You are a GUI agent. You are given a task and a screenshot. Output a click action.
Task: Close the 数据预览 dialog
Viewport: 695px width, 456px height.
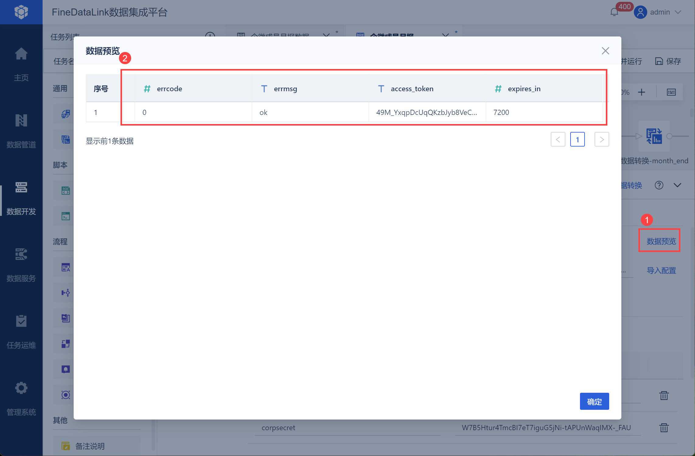coord(605,51)
